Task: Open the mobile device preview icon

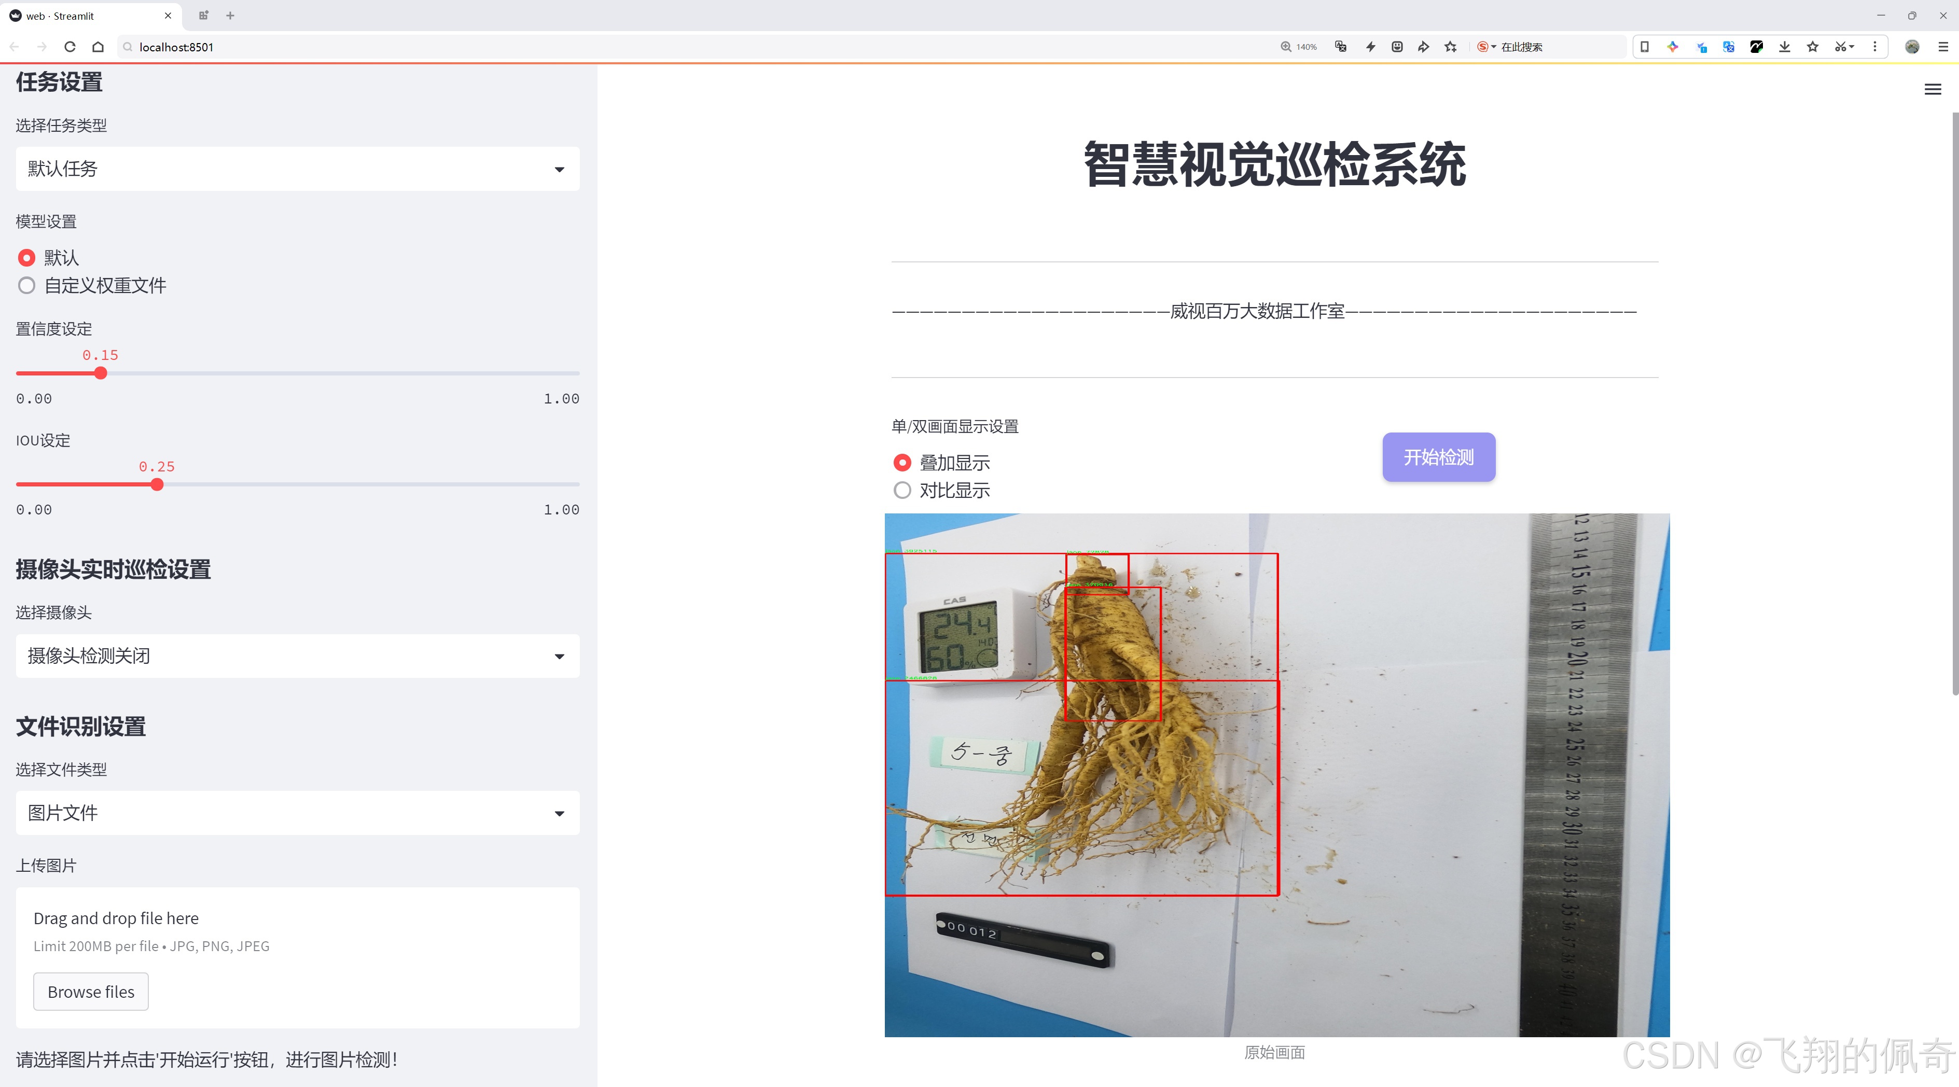Action: (1644, 46)
